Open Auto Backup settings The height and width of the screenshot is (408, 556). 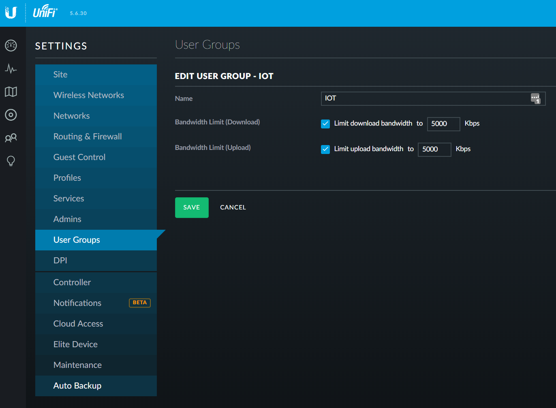(96, 386)
